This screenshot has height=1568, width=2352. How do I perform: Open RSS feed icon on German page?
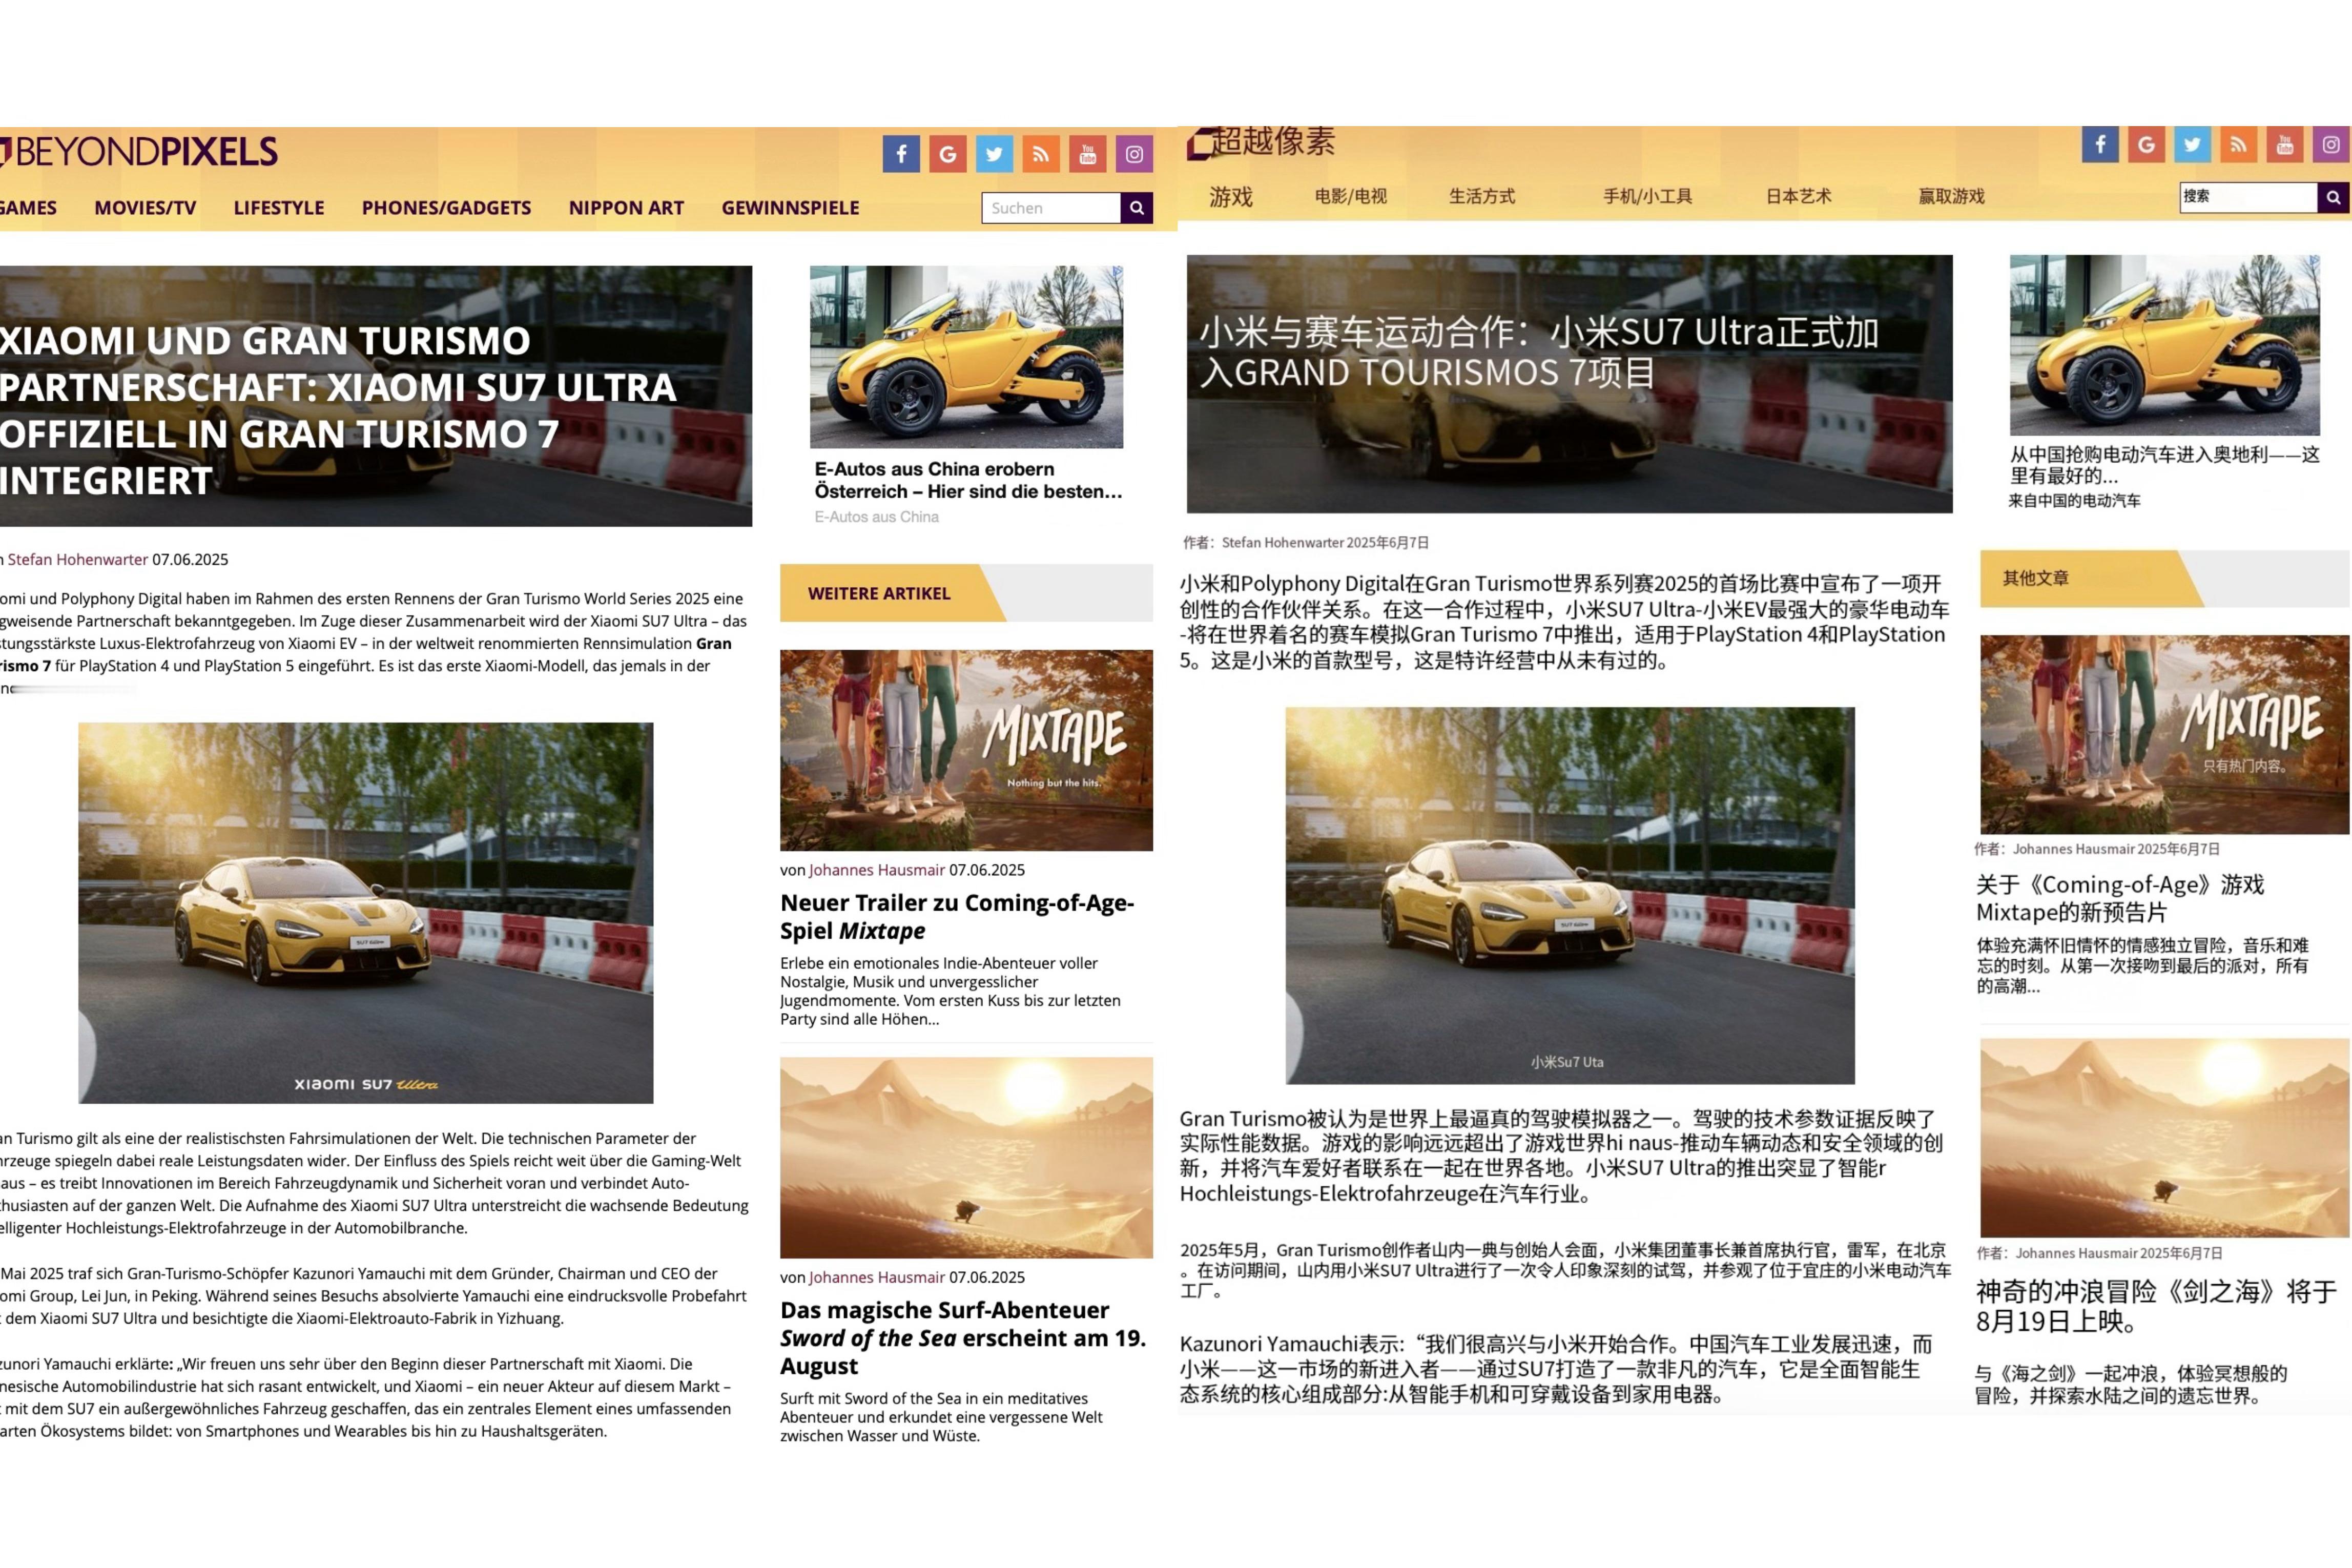1041,154
